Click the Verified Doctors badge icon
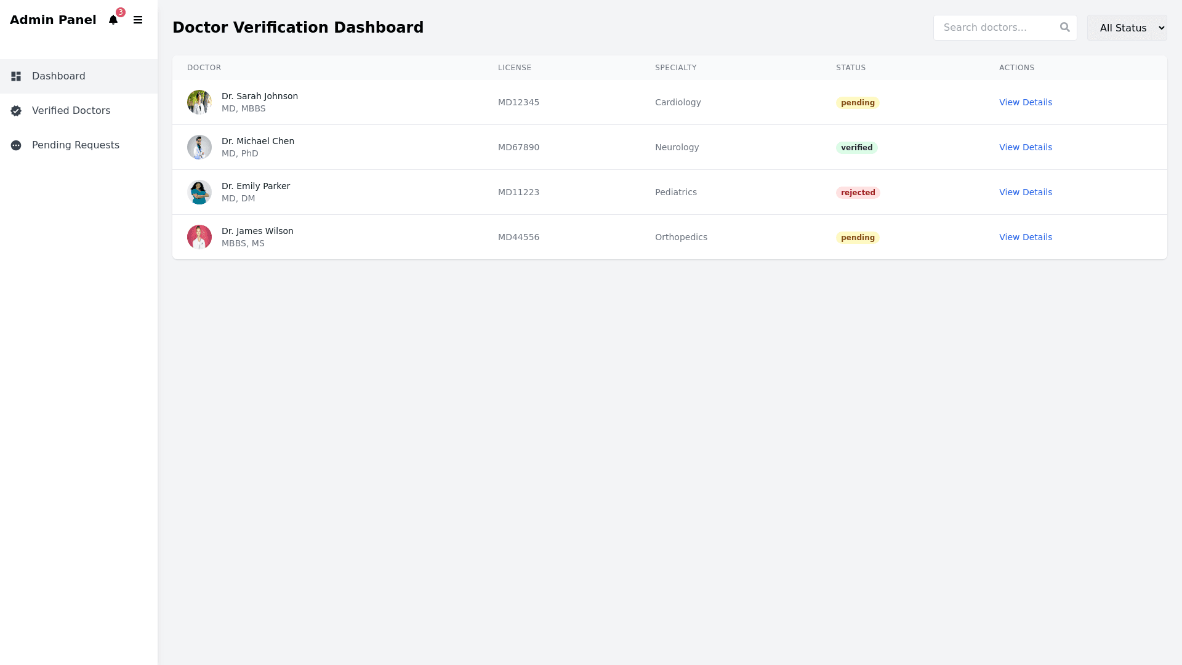The width and height of the screenshot is (1182, 665). pyautogui.click(x=16, y=111)
